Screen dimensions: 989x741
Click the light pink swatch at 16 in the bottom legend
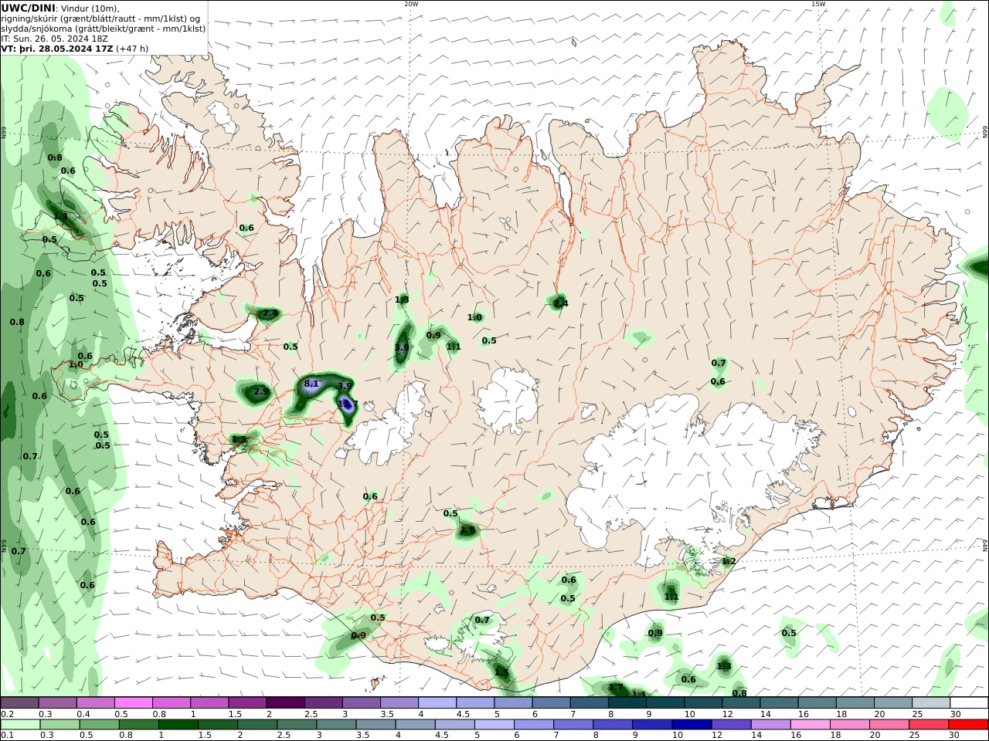[810, 725]
